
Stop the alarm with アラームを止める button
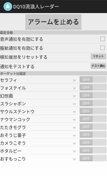53,22
